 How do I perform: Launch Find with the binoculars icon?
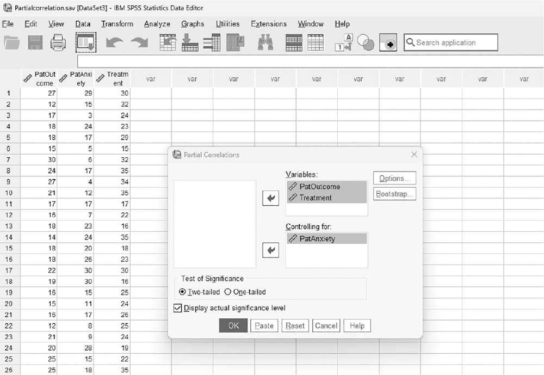click(x=265, y=42)
